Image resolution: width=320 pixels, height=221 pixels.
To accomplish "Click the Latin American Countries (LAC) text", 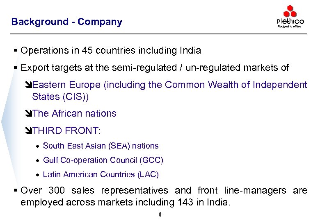I will click(101, 174).
